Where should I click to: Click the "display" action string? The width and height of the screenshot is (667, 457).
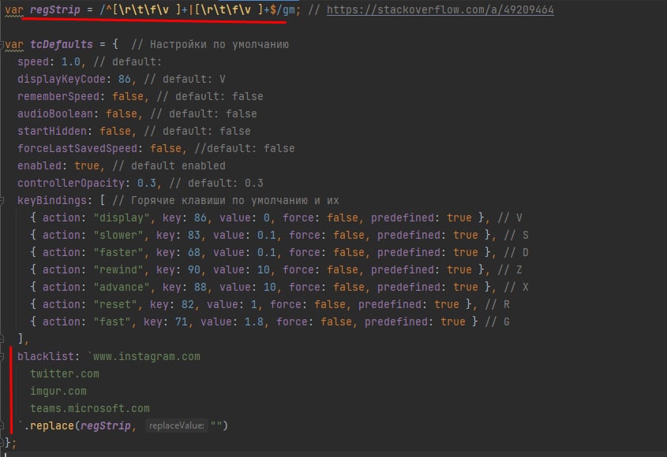(122, 218)
